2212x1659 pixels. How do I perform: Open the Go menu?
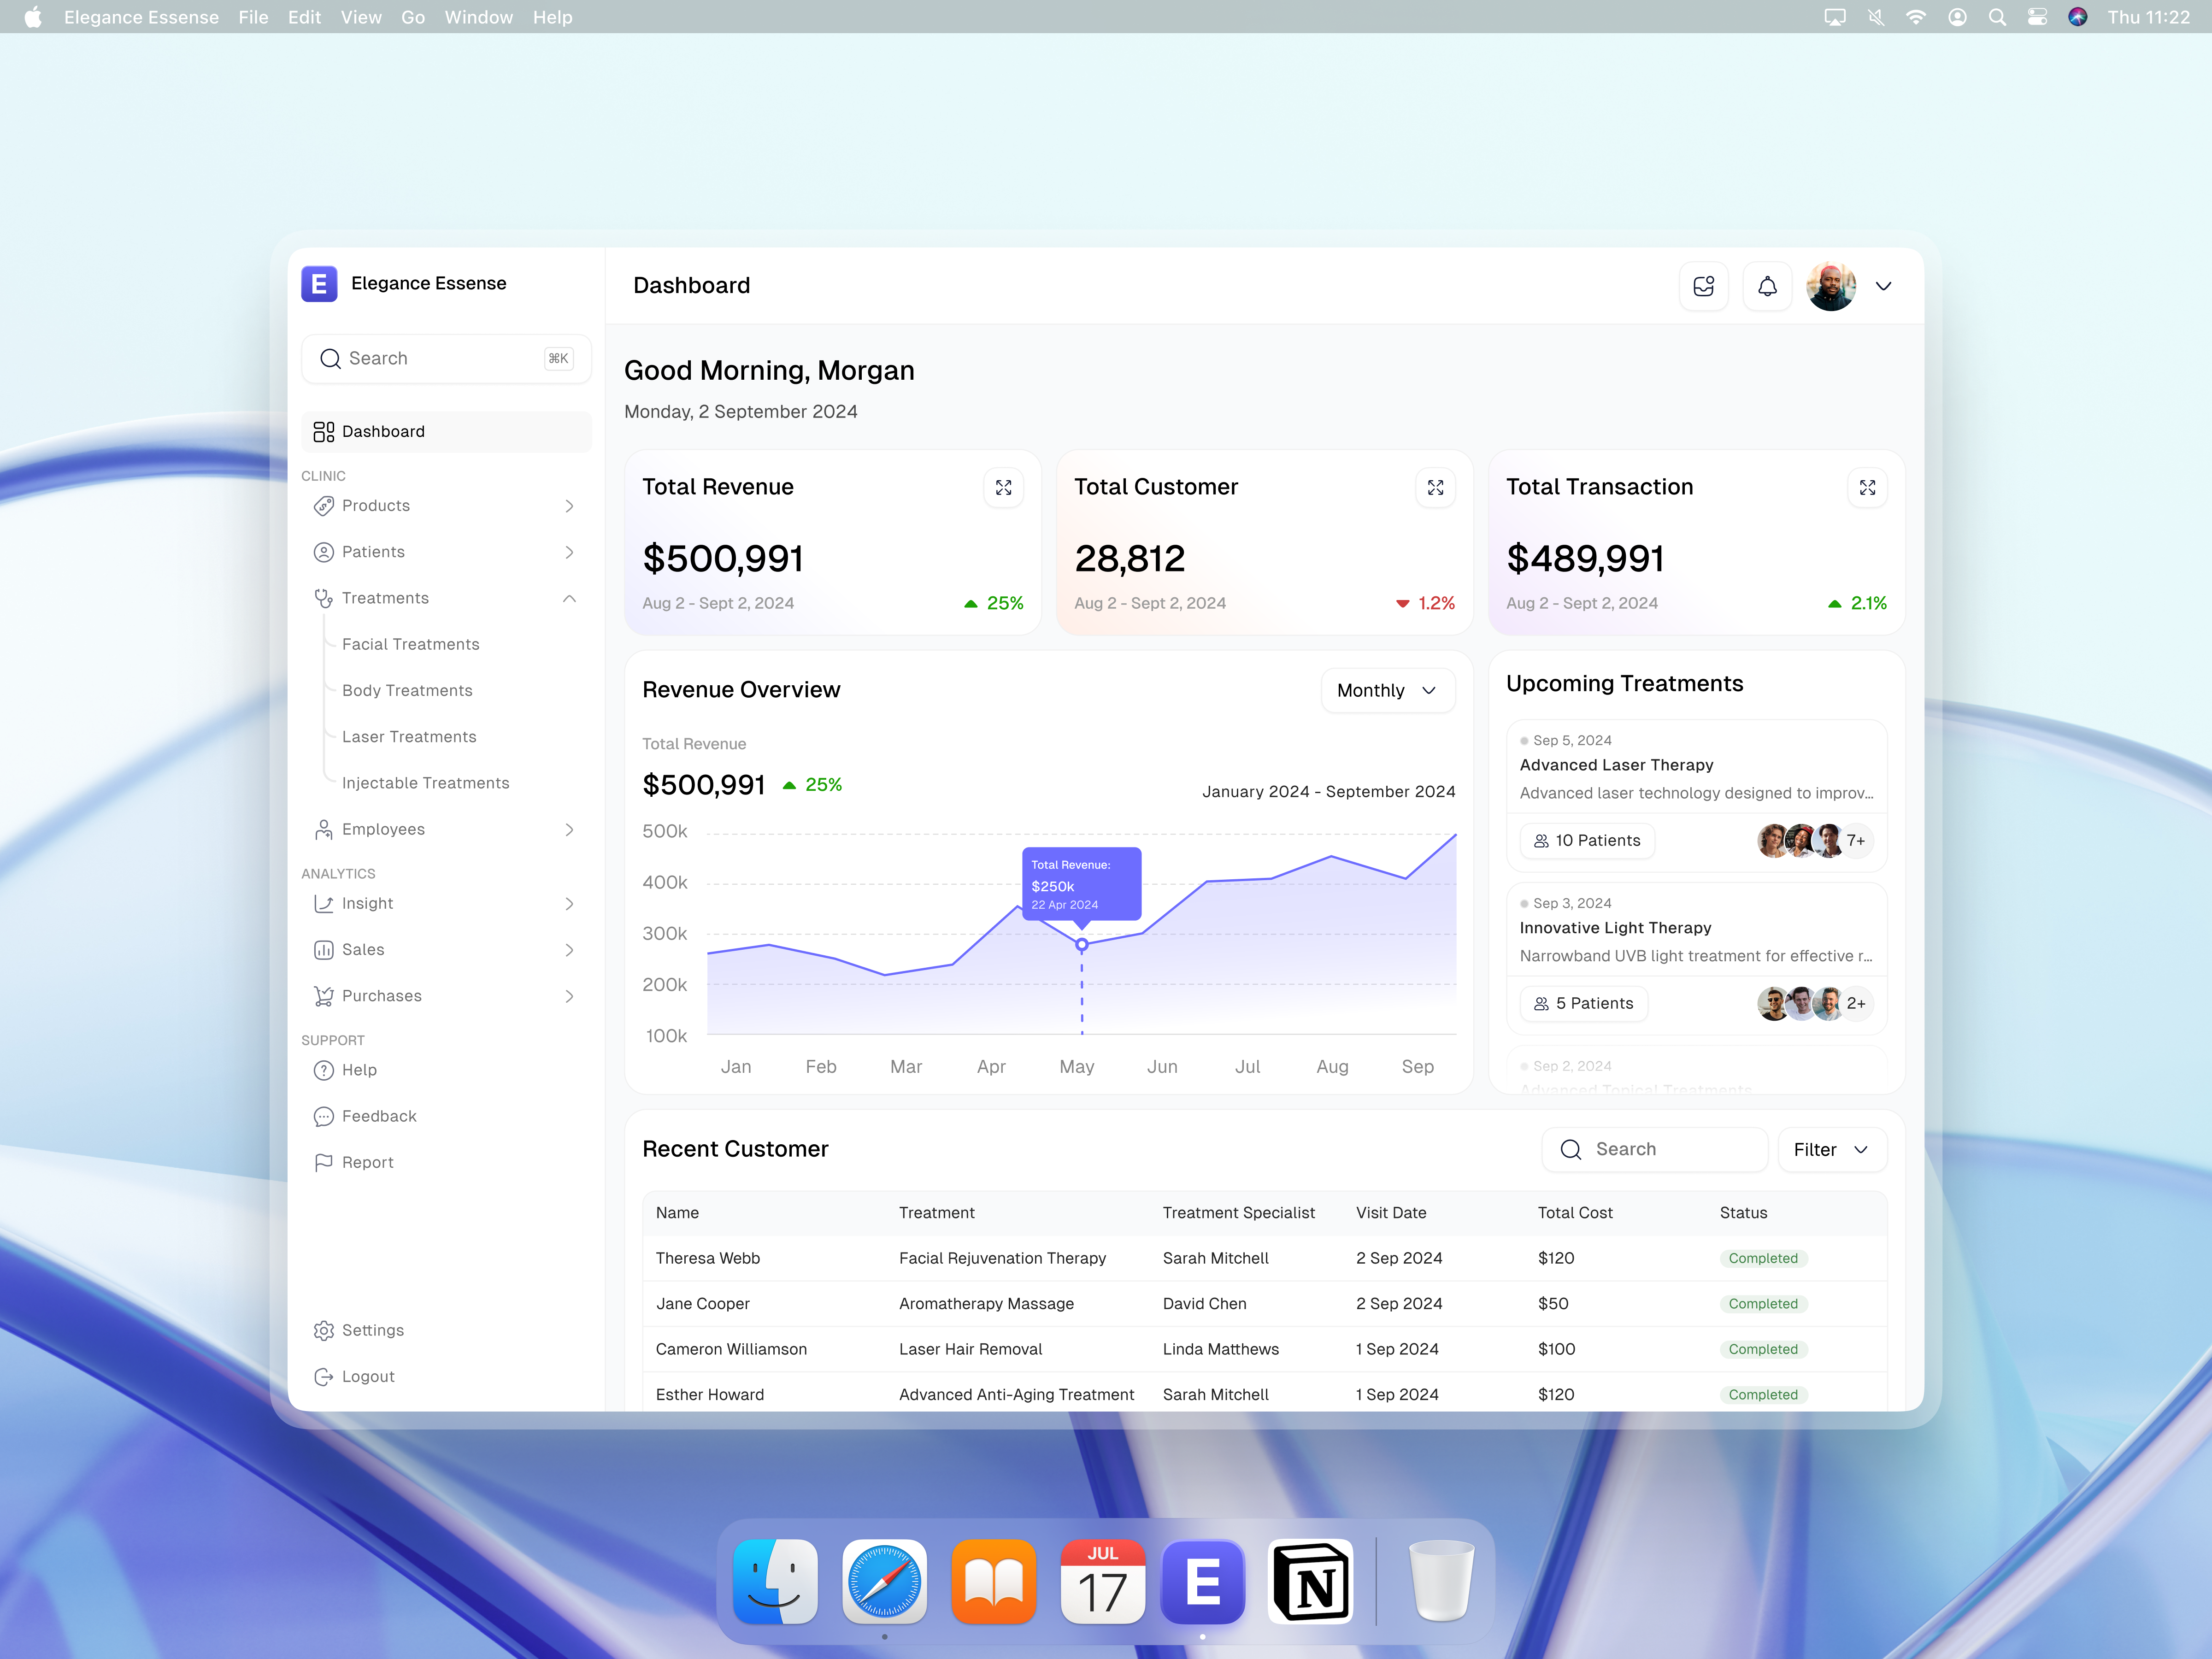(413, 17)
